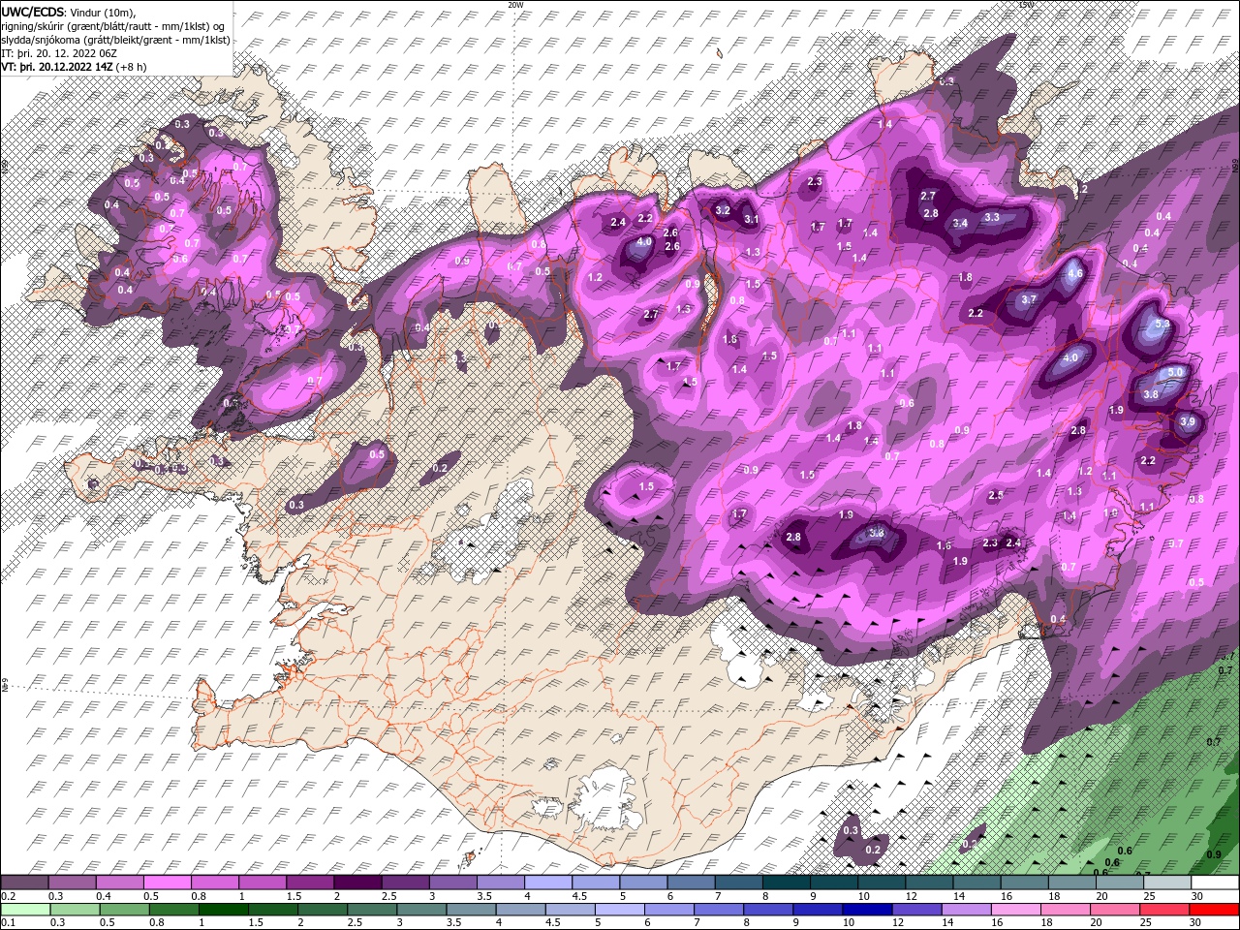Click the 3.3 precipitation value

992,218
